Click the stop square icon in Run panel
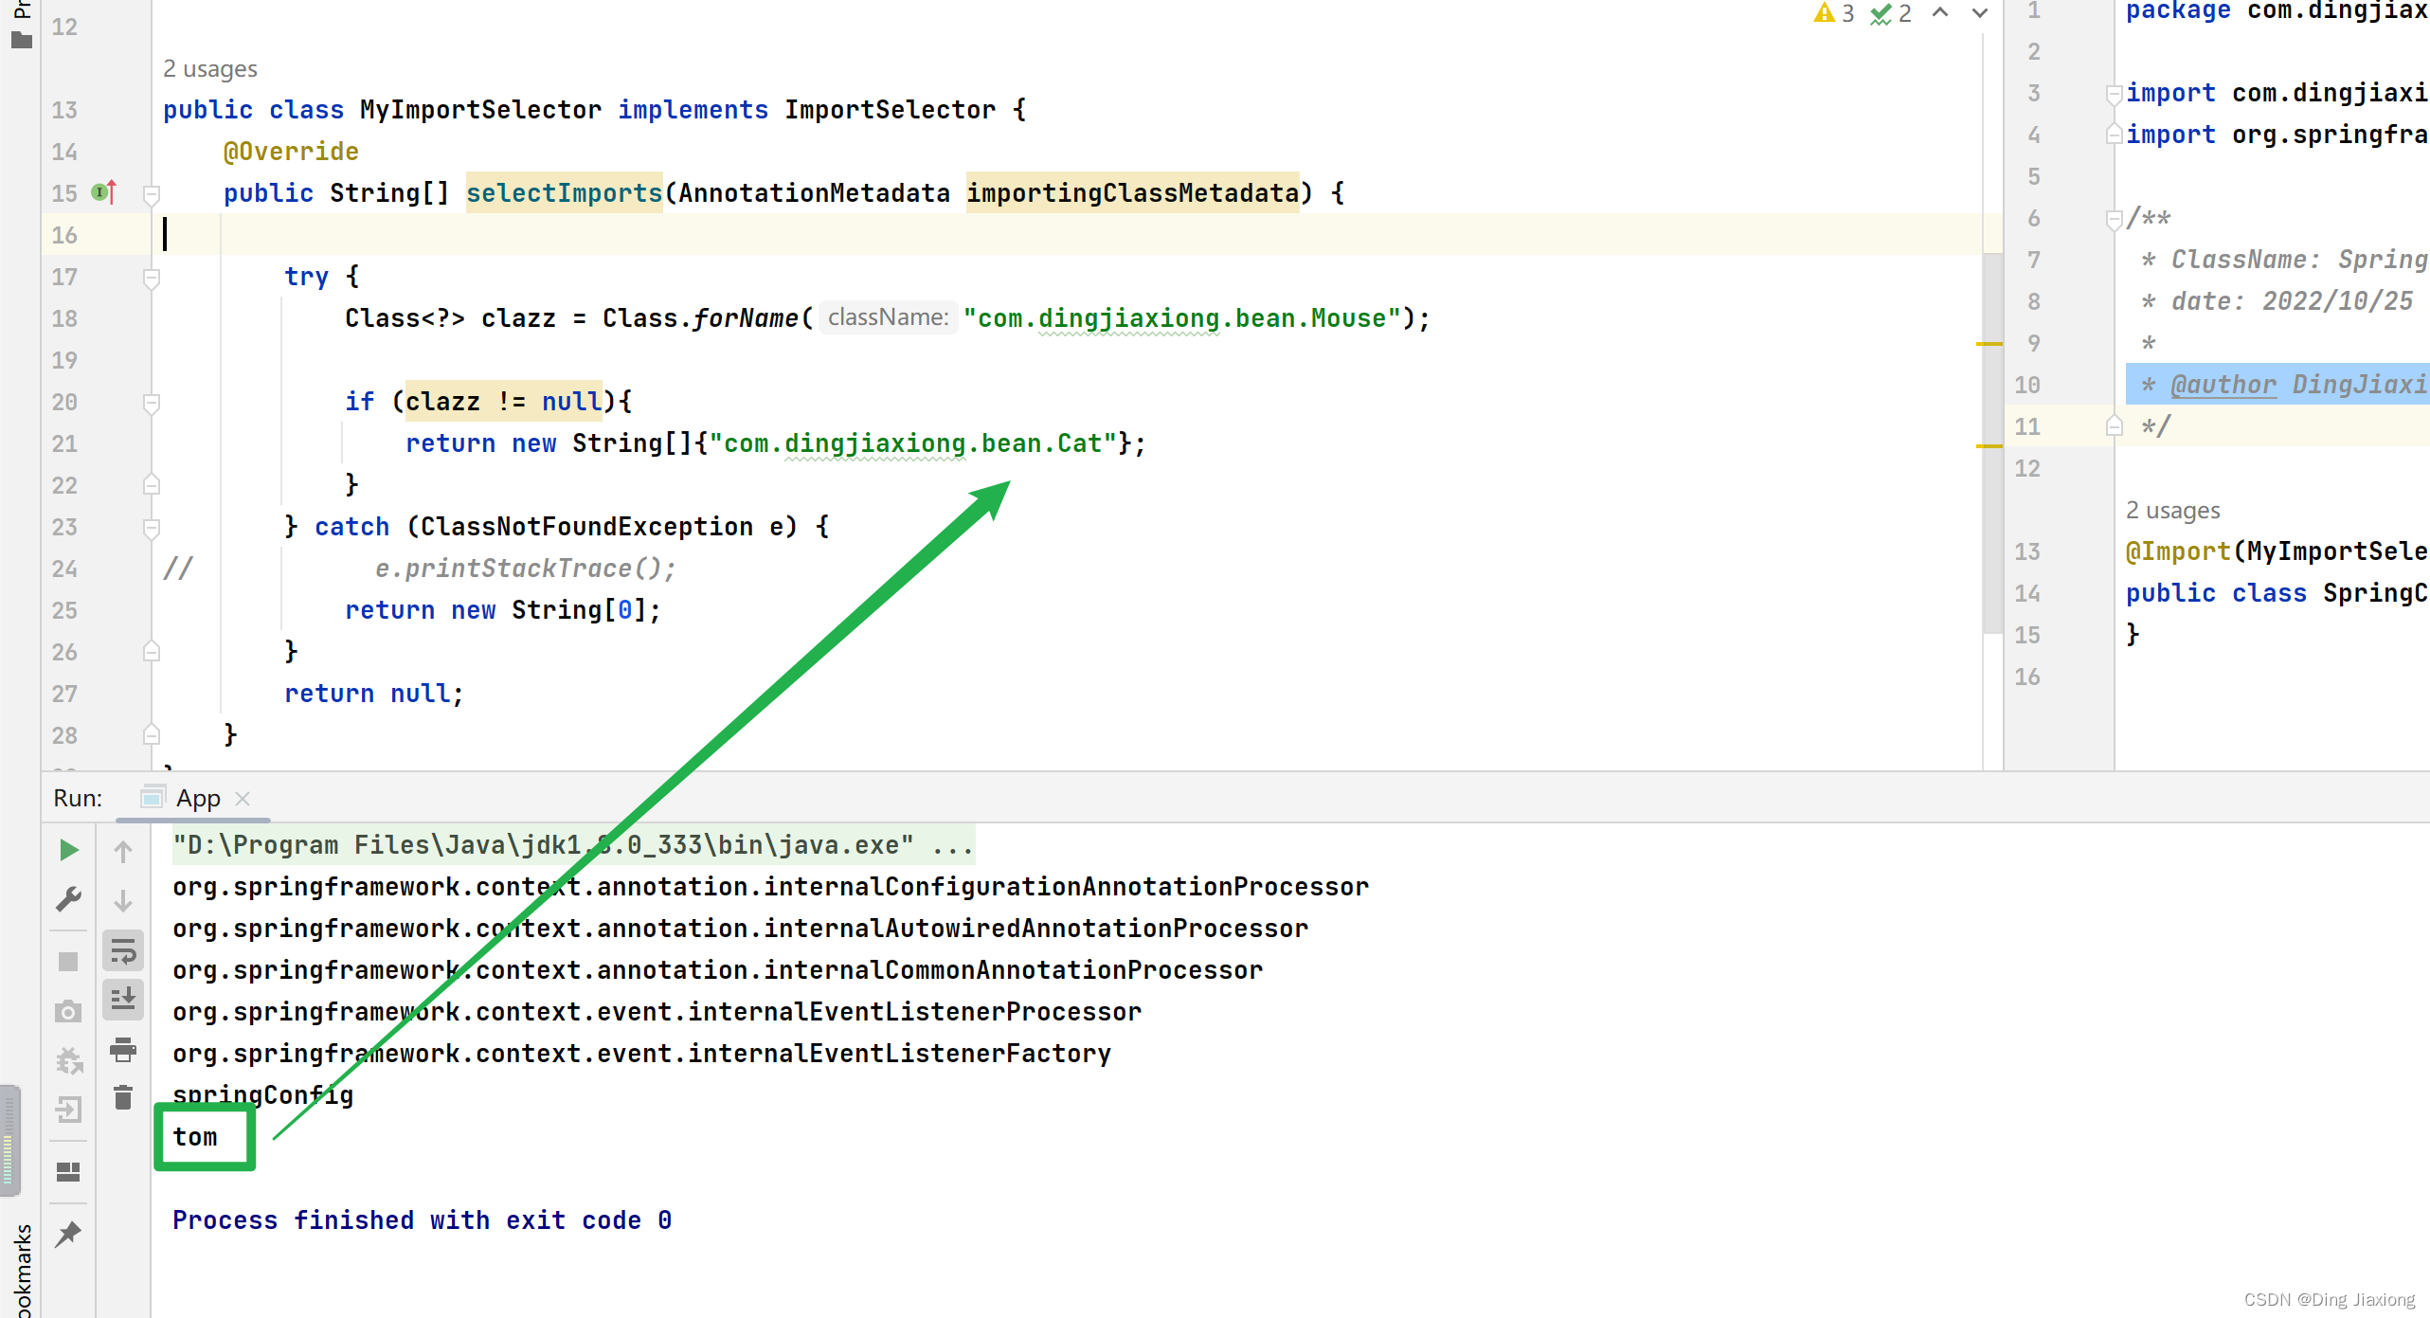Viewport: 2430px width, 1318px height. [x=68, y=962]
